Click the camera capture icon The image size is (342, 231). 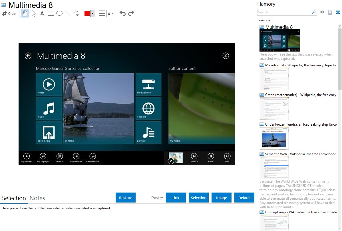[x=322, y=12]
